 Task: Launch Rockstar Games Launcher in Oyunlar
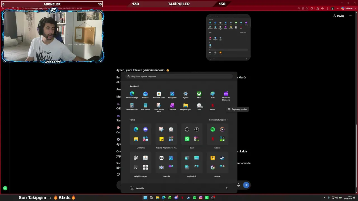tap(213, 158)
